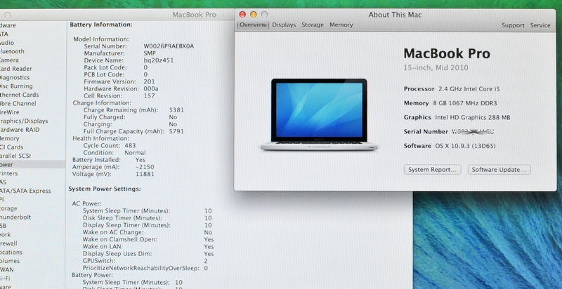Select Ethernet Cards in the sidebar

click(x=19, y=95)
